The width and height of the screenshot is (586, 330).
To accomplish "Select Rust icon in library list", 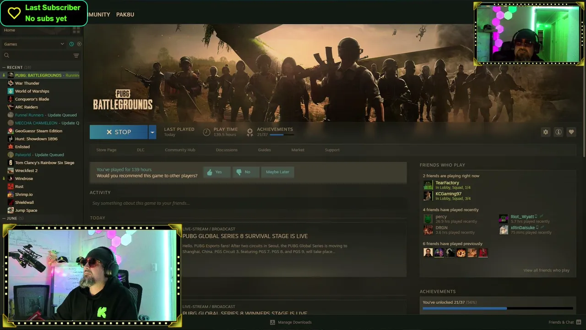I will (11, 187).
